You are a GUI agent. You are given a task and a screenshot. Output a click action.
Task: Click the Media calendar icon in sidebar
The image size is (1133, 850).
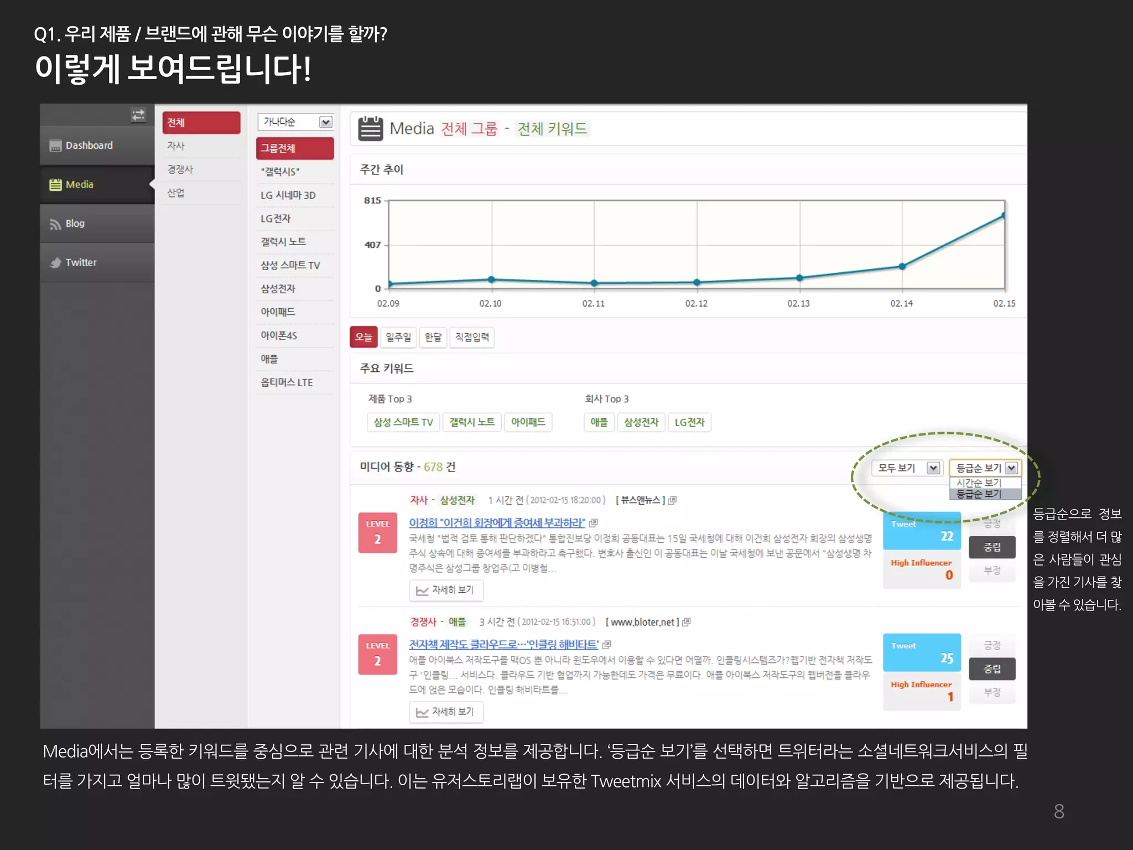[x=55, y=185]
